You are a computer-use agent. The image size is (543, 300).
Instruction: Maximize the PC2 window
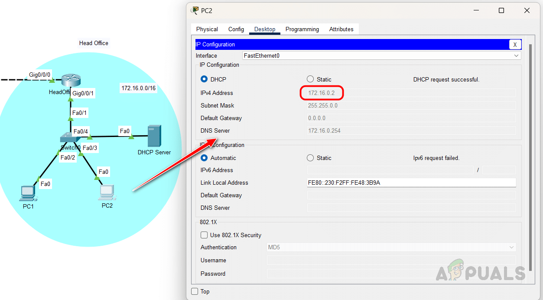[x=501, y=10]
